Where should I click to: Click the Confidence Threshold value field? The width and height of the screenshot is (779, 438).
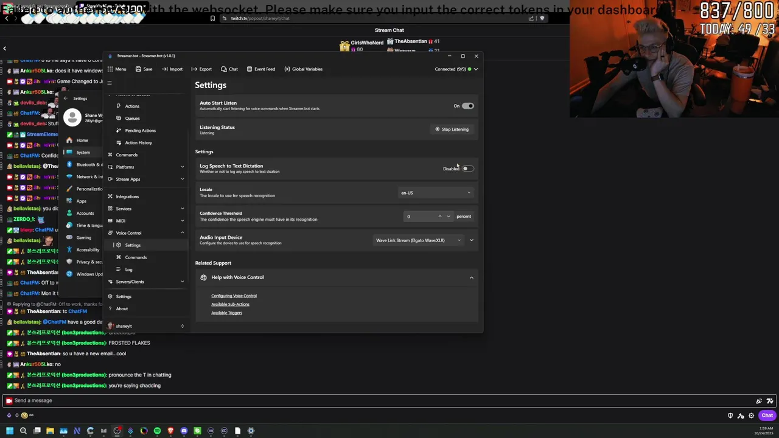click(420, 217)
